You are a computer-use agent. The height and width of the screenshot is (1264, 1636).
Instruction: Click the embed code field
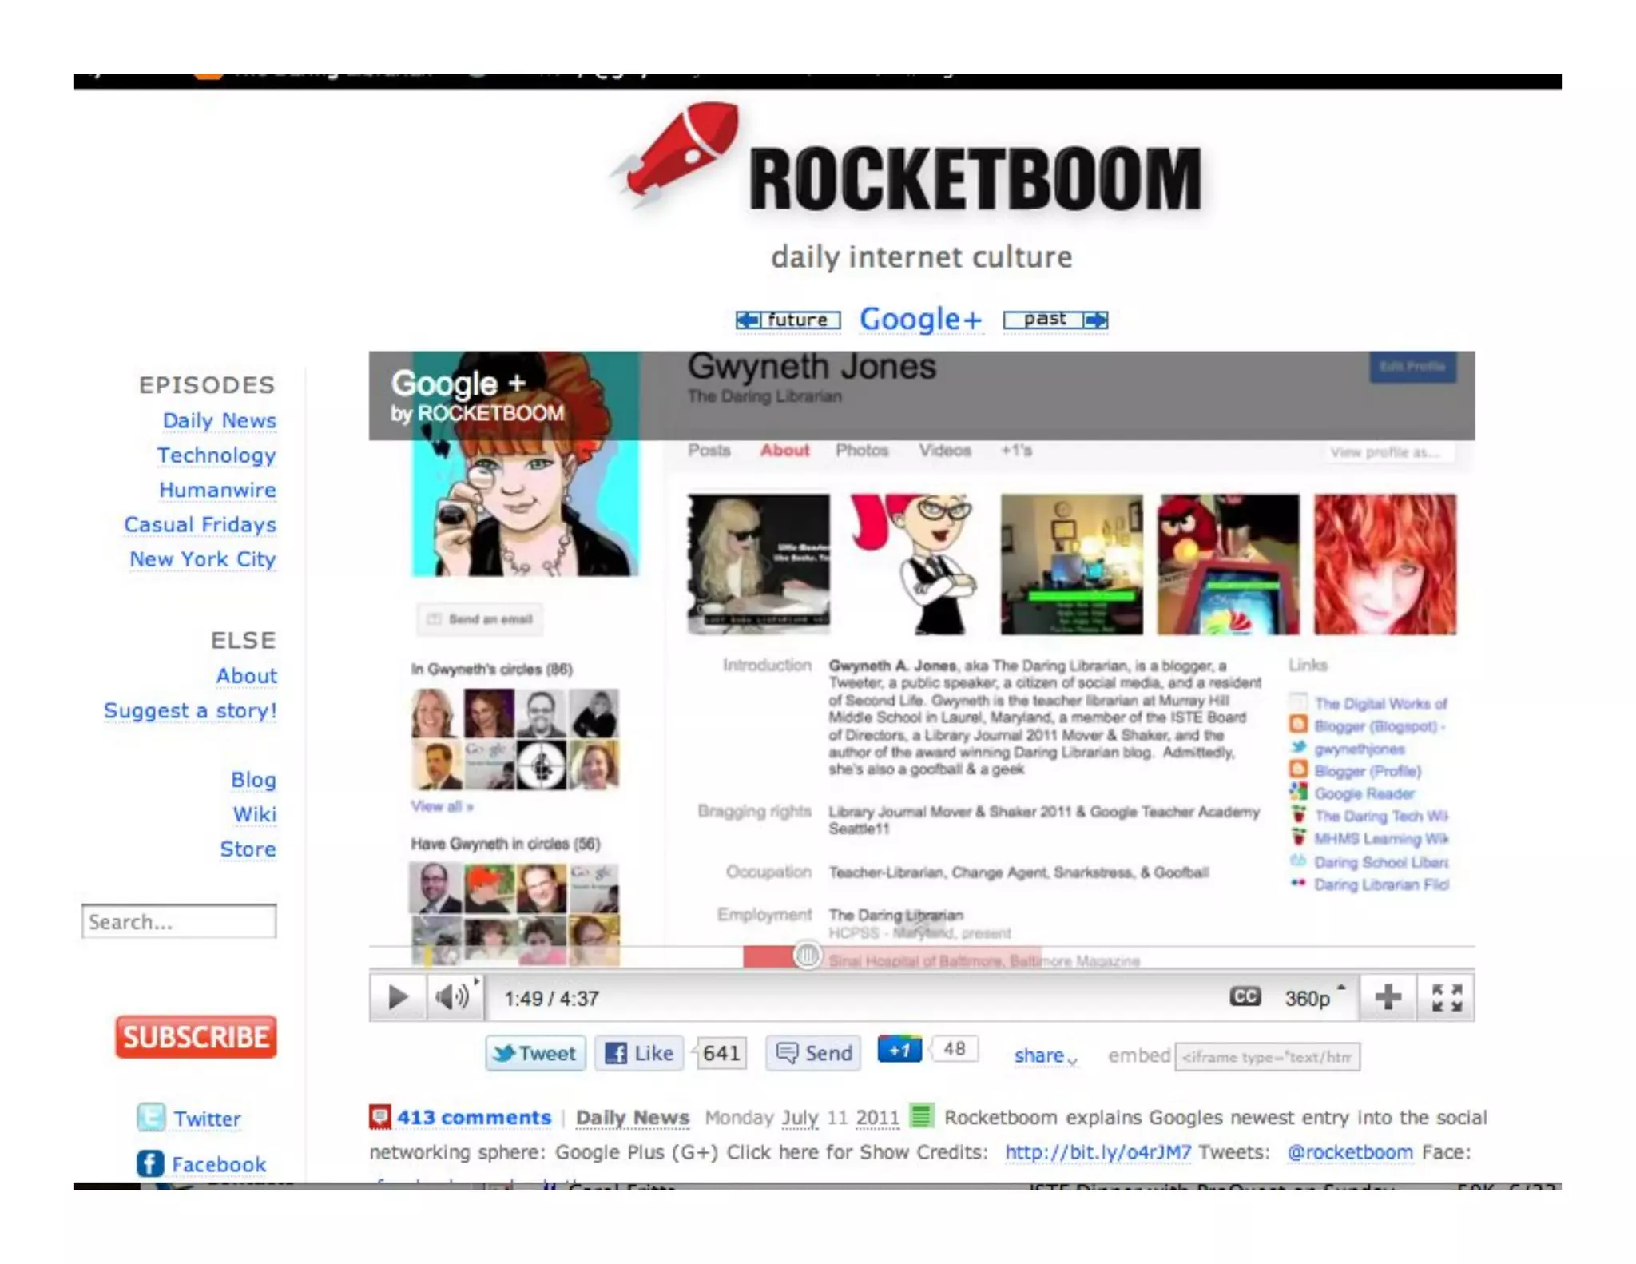click(1267, 1057)
